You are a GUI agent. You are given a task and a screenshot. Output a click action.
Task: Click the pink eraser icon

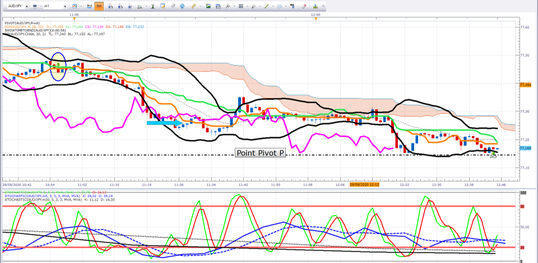click(x=304, y=6)
